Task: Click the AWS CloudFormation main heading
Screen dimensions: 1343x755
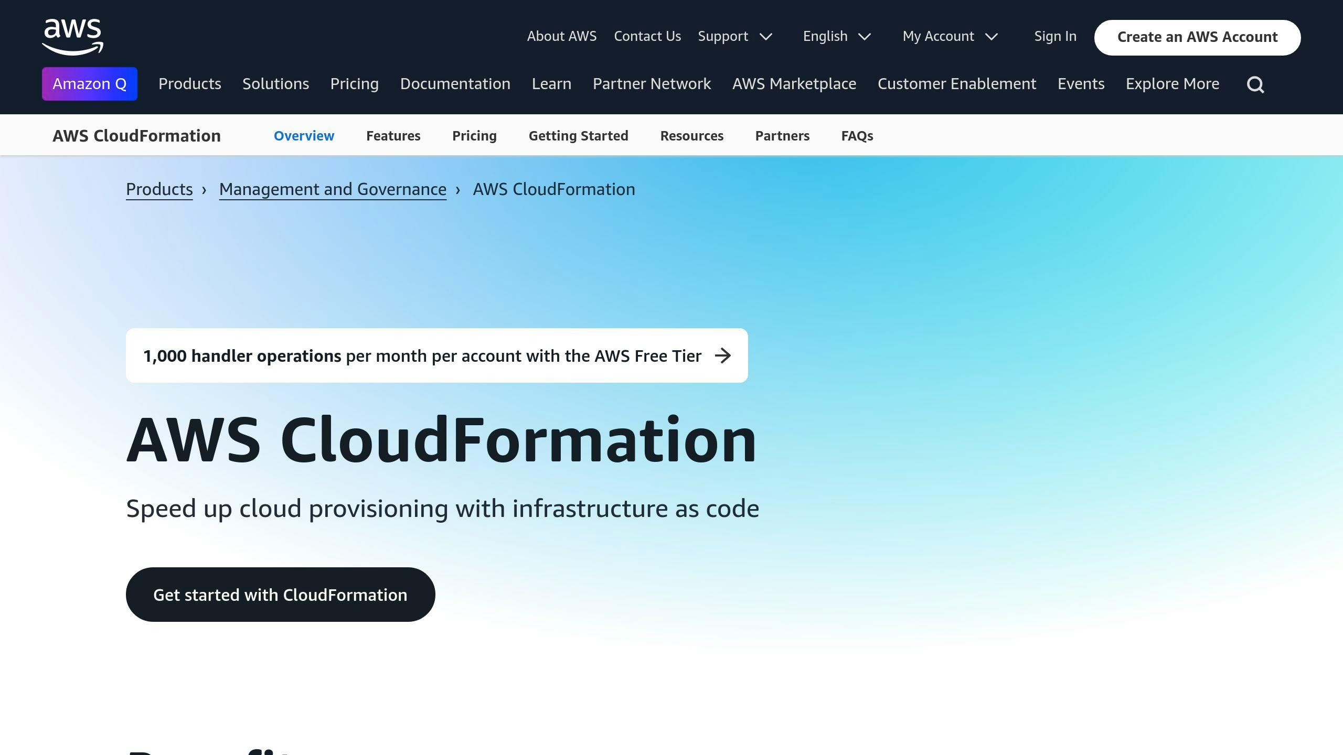Action: 441,439
